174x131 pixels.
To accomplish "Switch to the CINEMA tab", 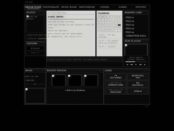I will 105,7.
